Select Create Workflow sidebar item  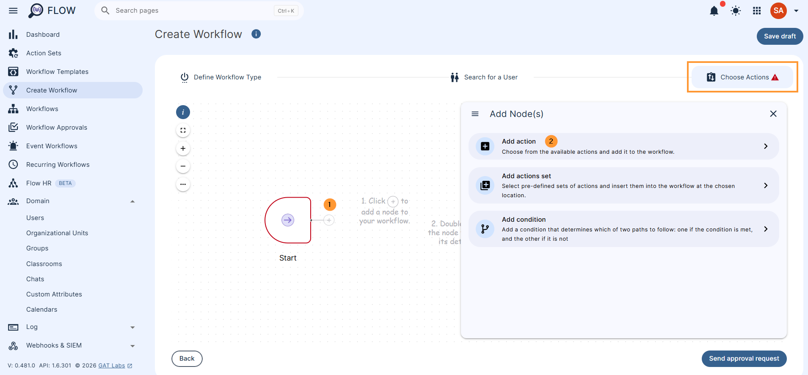pos(73,90)
